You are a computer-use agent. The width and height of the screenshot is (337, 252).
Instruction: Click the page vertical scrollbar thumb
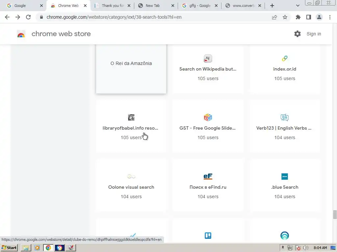(x=335, y=215)
